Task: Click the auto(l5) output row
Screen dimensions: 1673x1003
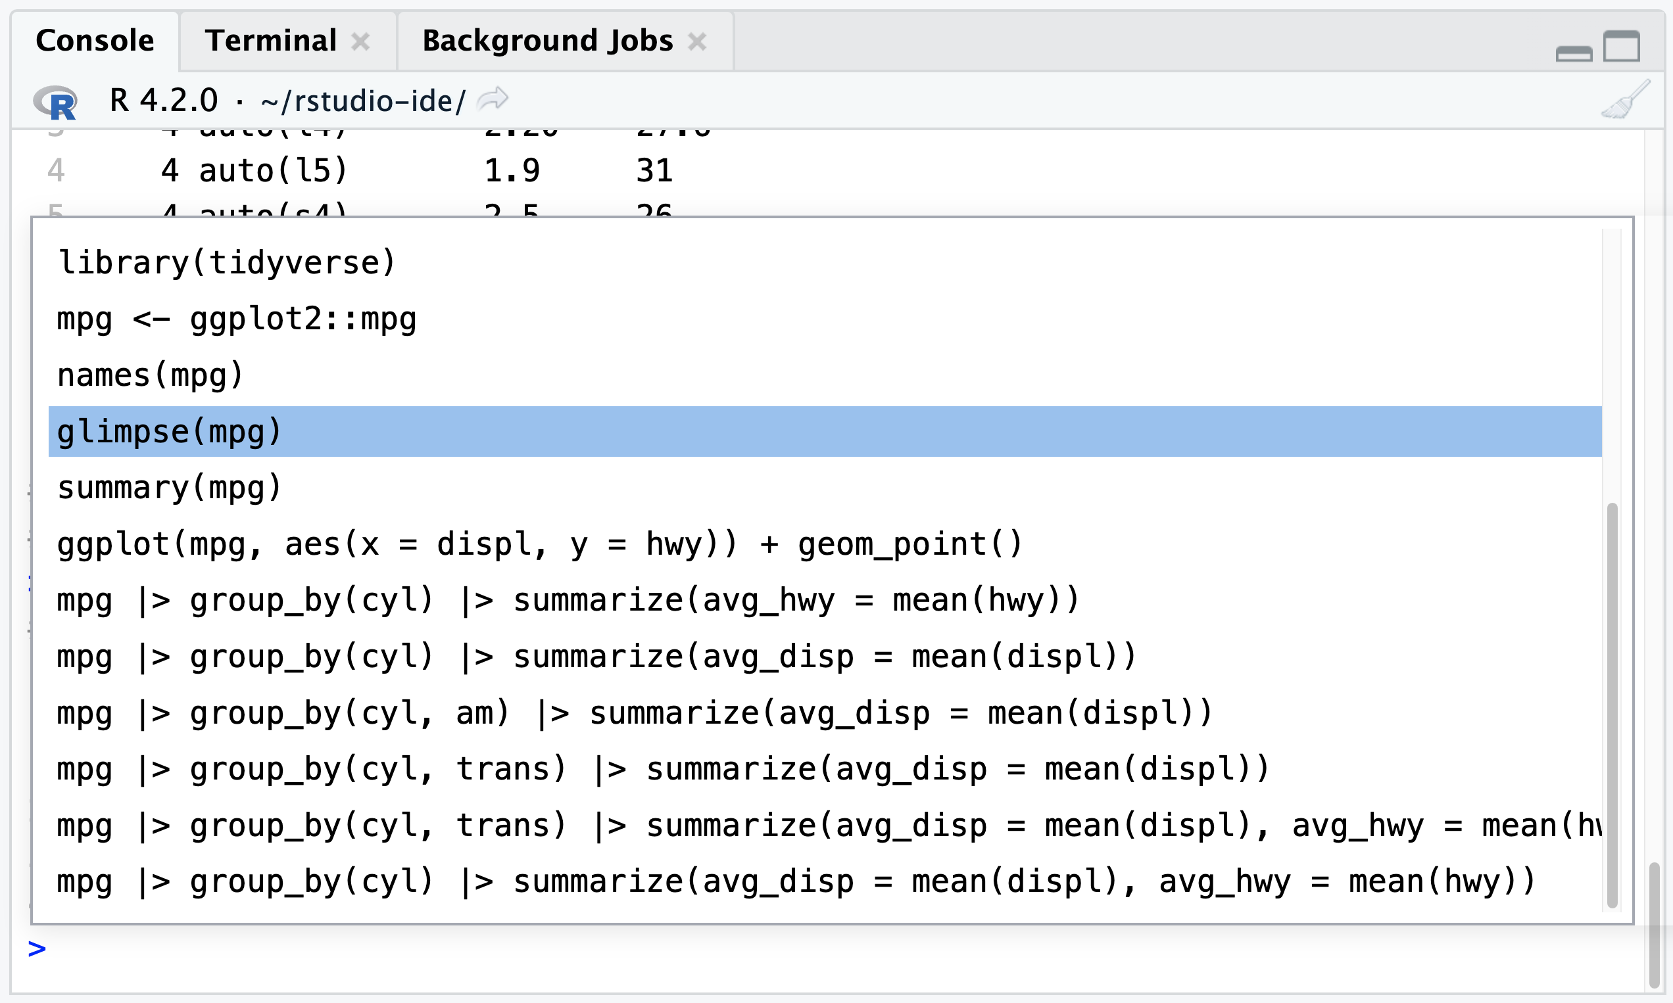Action: click(x=360, y=170)
